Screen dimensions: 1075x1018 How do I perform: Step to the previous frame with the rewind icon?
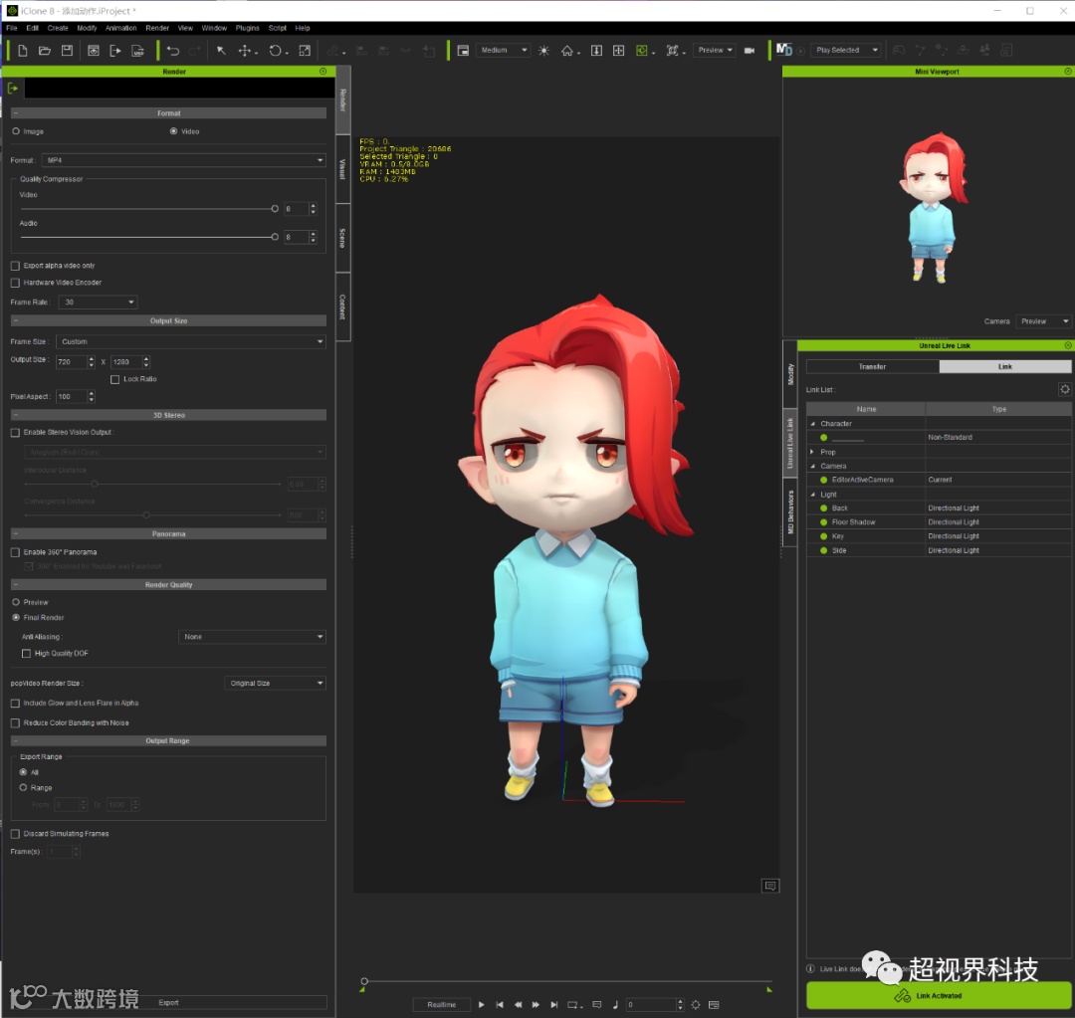click(x=519, y=1005)
